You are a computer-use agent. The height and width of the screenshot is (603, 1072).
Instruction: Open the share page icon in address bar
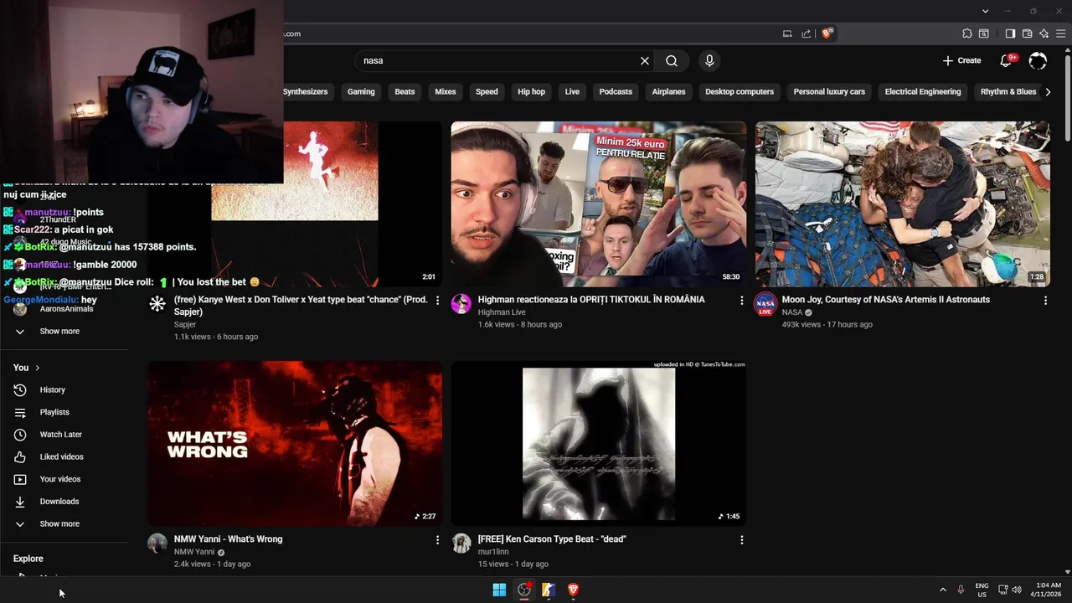point(806,33)
